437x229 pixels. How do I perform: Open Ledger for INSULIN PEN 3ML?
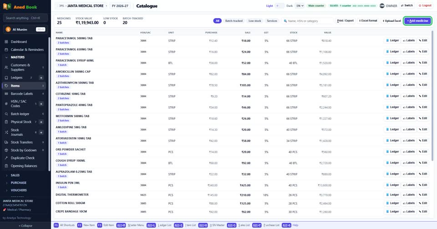coord(393,185)
